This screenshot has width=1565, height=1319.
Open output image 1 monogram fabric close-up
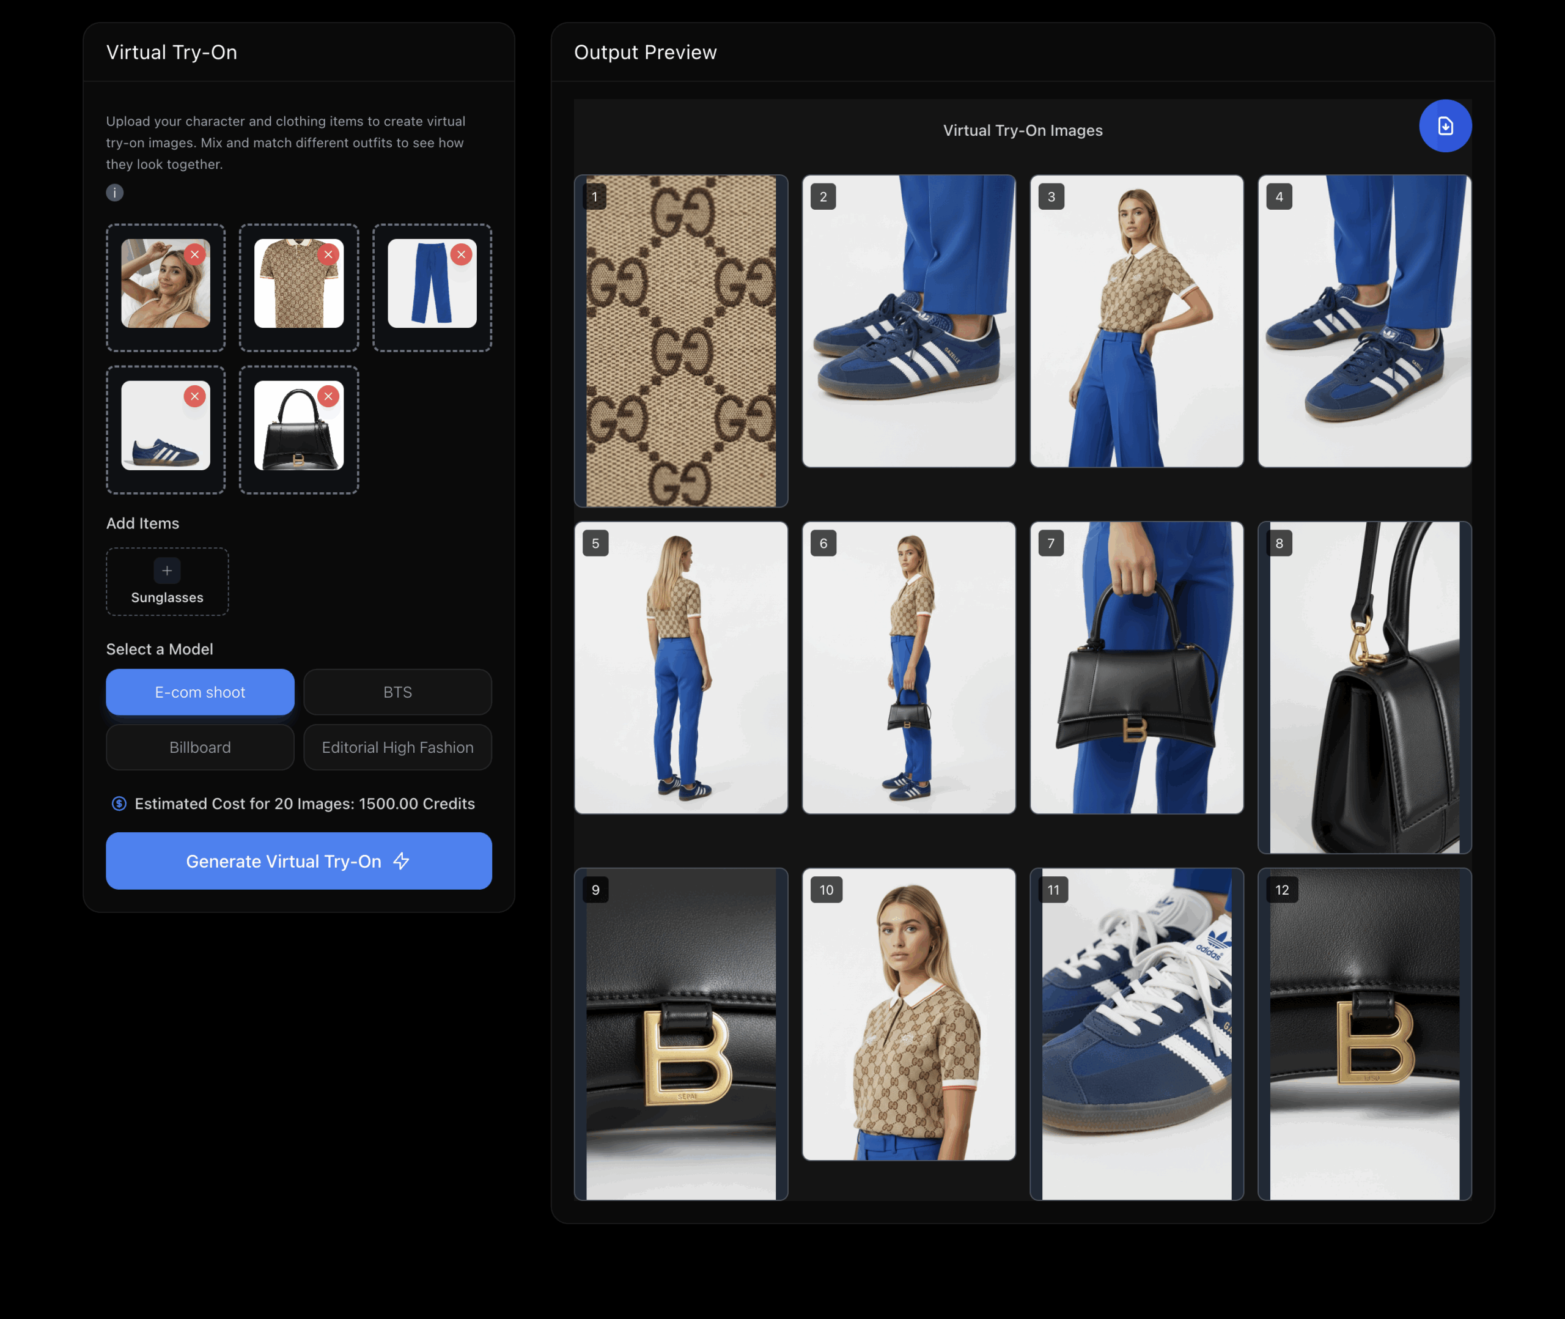(x=681, y=341)
